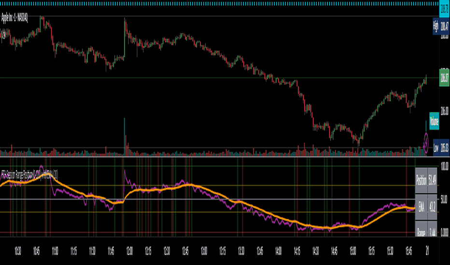Image resolution: width=450 pixels, height=265 pixels.
Task: Click the 15:45 time axis label
Action: coord(408,251)
